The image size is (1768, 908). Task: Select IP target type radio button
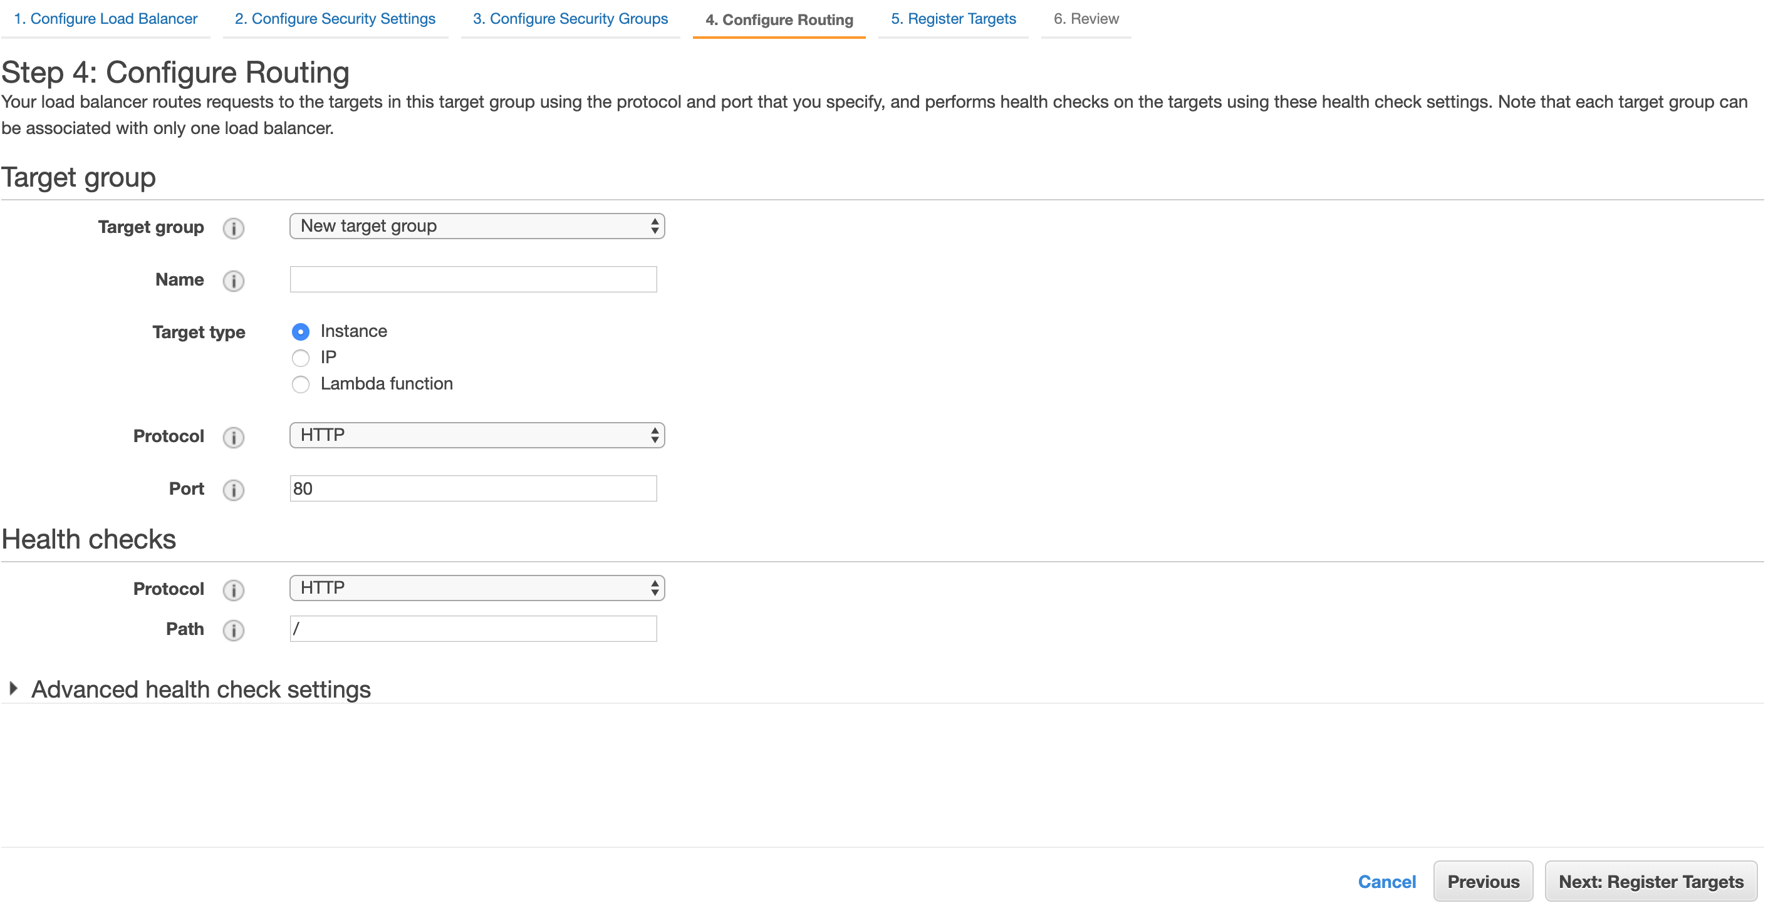(301, 358)
